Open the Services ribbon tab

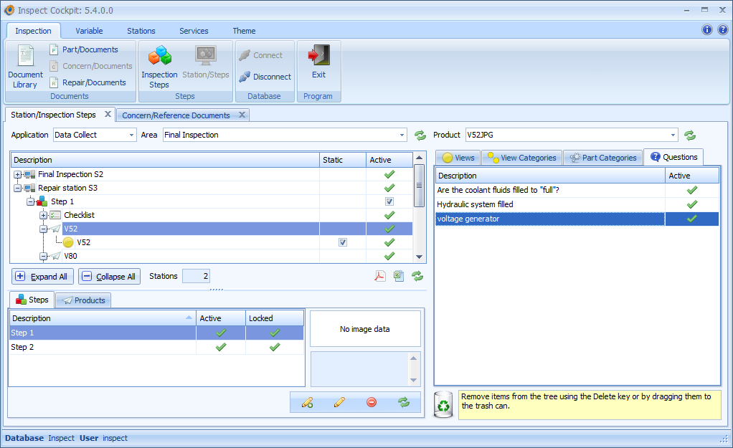(x=194, y=31)
